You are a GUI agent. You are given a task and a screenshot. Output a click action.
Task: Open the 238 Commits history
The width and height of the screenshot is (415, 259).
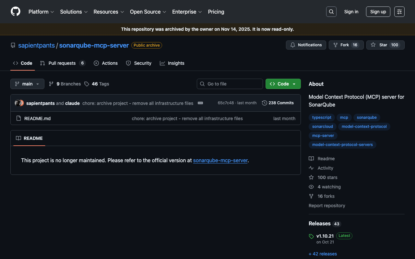pos(278,103)
